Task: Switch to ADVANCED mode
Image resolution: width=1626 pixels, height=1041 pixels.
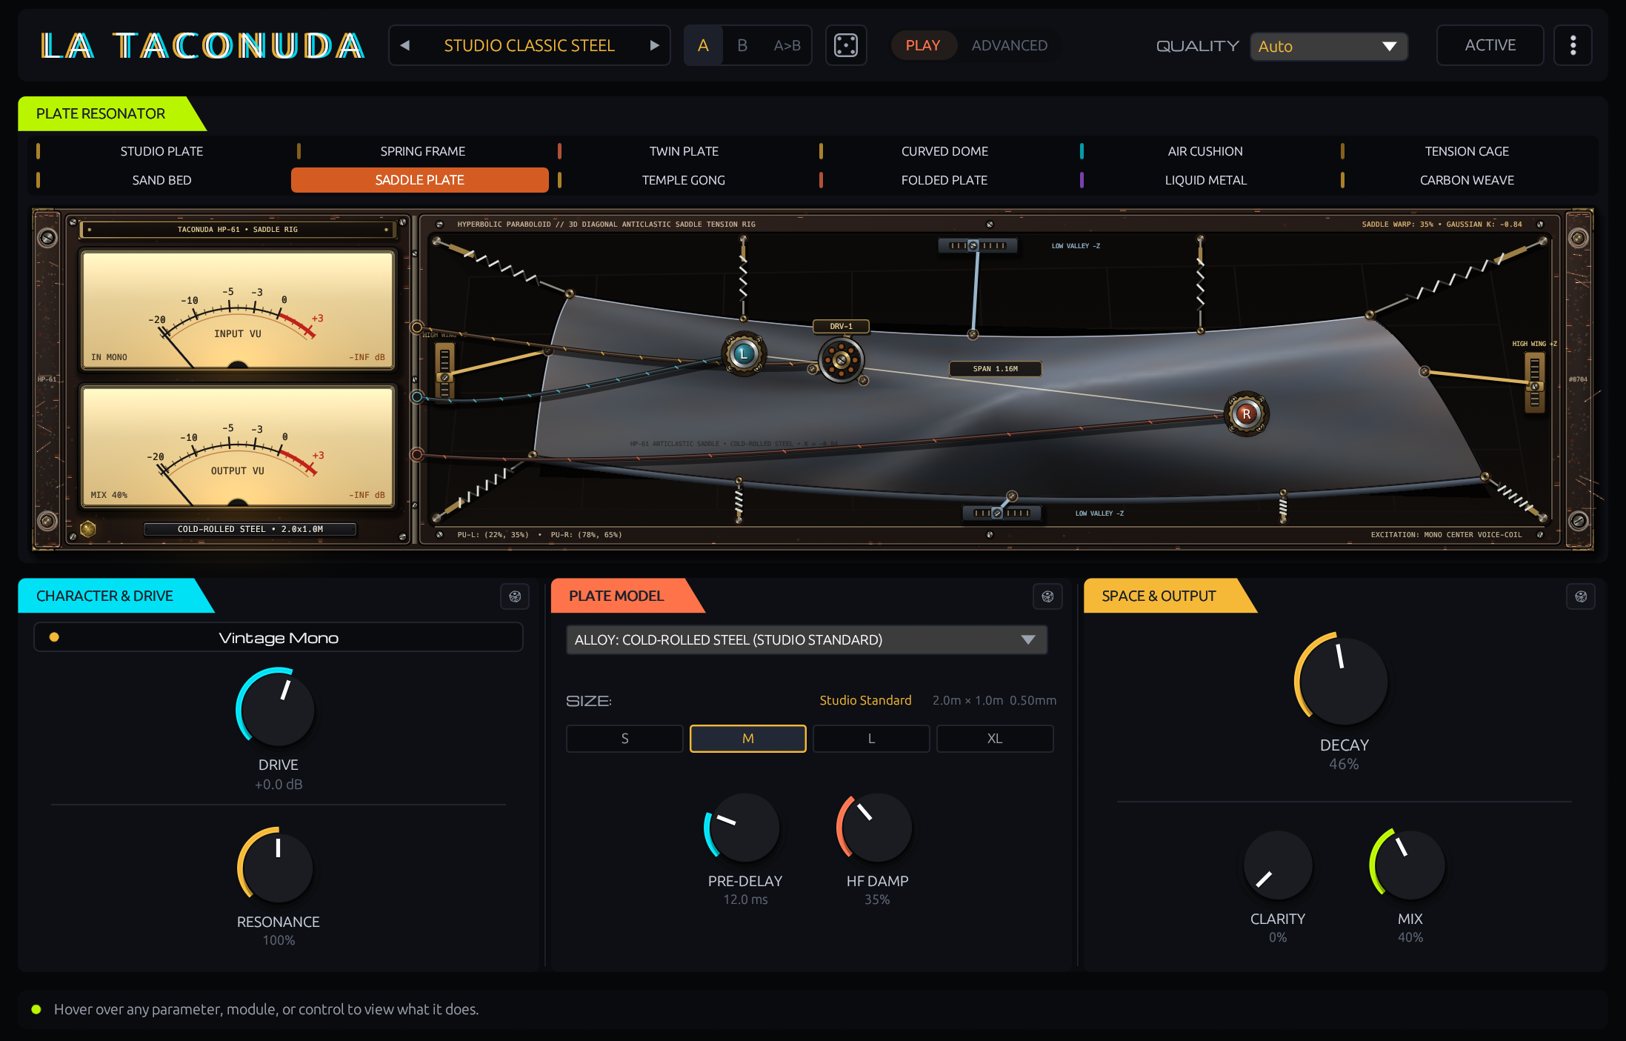Action: tap(1009, 45)
